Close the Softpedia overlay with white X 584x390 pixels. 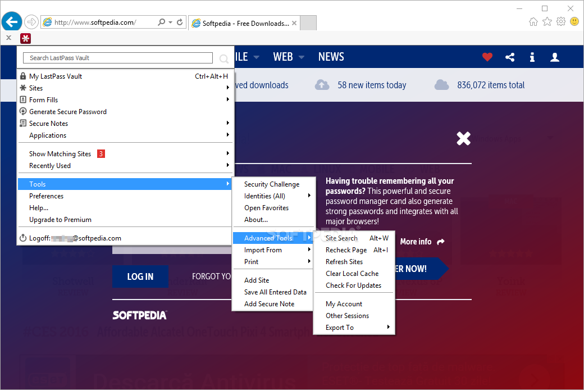coord(464,138)
